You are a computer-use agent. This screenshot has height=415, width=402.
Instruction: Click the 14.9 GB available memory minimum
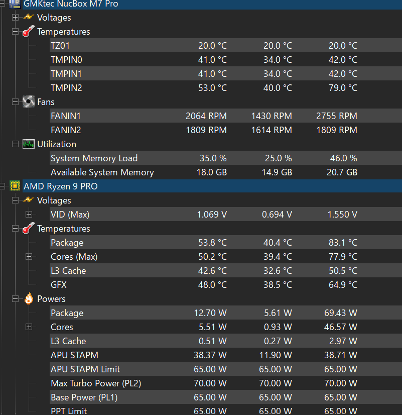click(277, 172)
